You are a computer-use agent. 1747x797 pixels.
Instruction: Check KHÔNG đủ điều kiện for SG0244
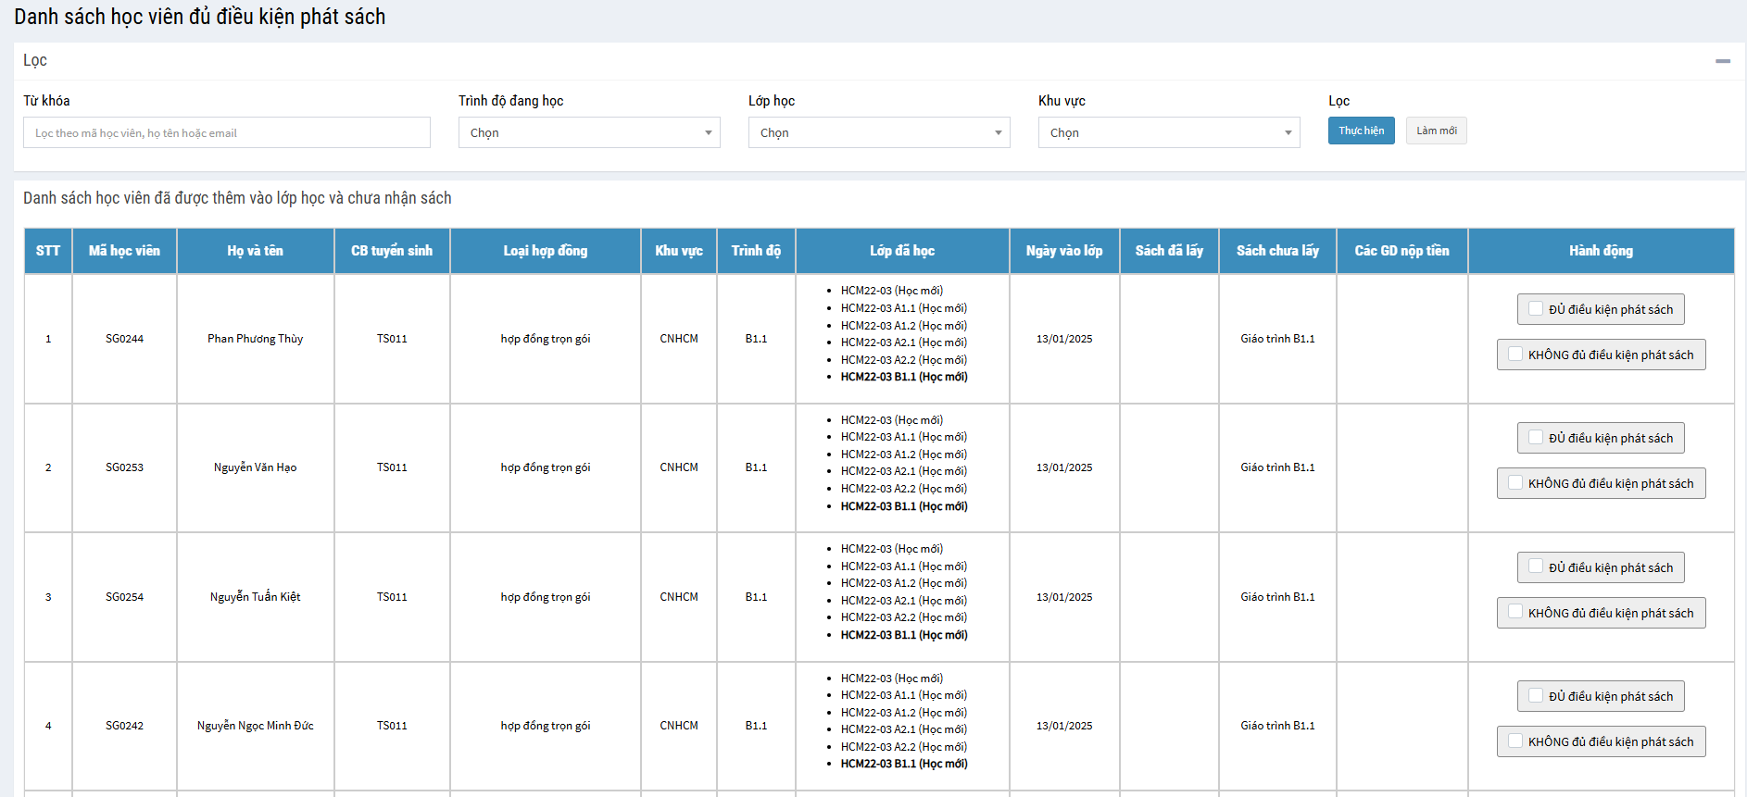[1515, 355]
